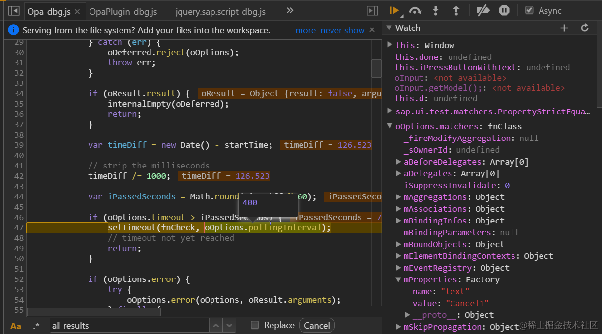
Task: Expand mAggregations object
Action: click(x=398, y=197)
